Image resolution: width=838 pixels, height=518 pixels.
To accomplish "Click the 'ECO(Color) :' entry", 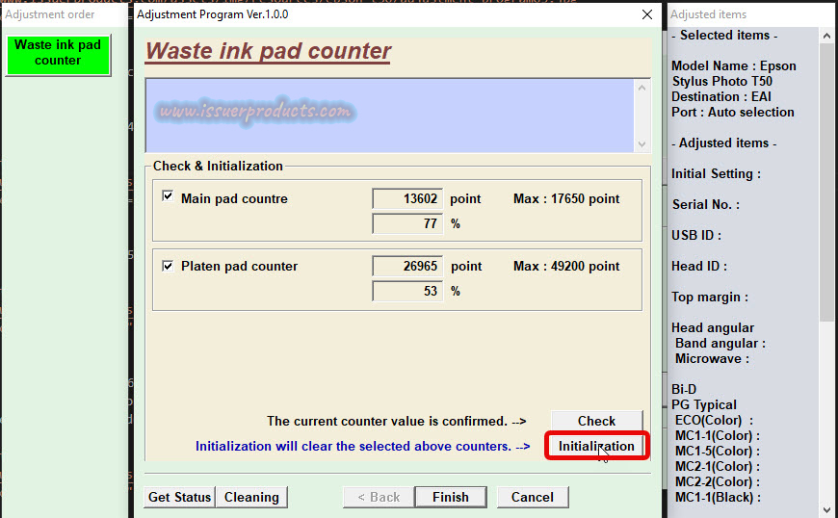I will (x=714, y=421).
